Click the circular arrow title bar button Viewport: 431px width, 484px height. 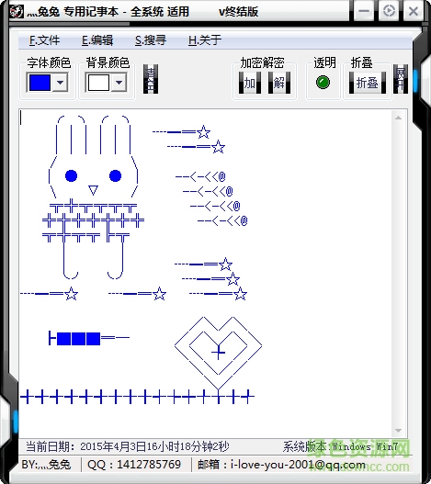(x=389, y=11)
